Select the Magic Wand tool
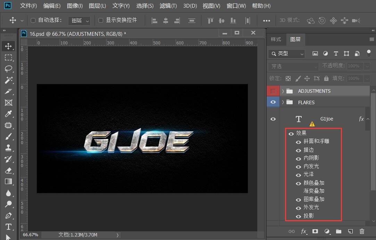Viewport: 376px width, 240px height. tap(8, 80)
